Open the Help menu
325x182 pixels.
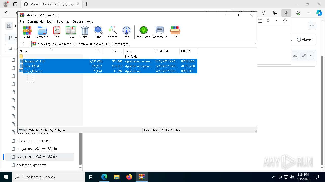pyautogui.click(x=90, y=22)
